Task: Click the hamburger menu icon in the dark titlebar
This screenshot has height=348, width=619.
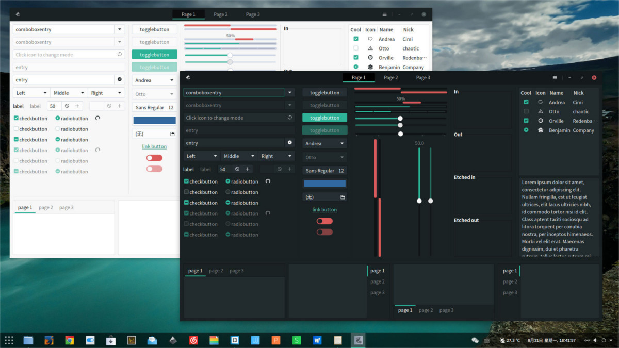Action: [x=555, y=77]
